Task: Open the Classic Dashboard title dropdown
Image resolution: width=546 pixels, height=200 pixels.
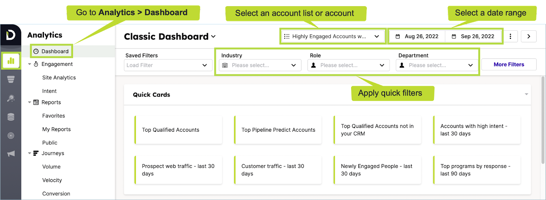Action: pos(213,37)
